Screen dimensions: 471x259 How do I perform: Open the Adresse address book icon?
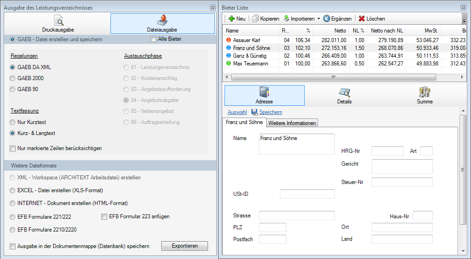pos(264,92)
